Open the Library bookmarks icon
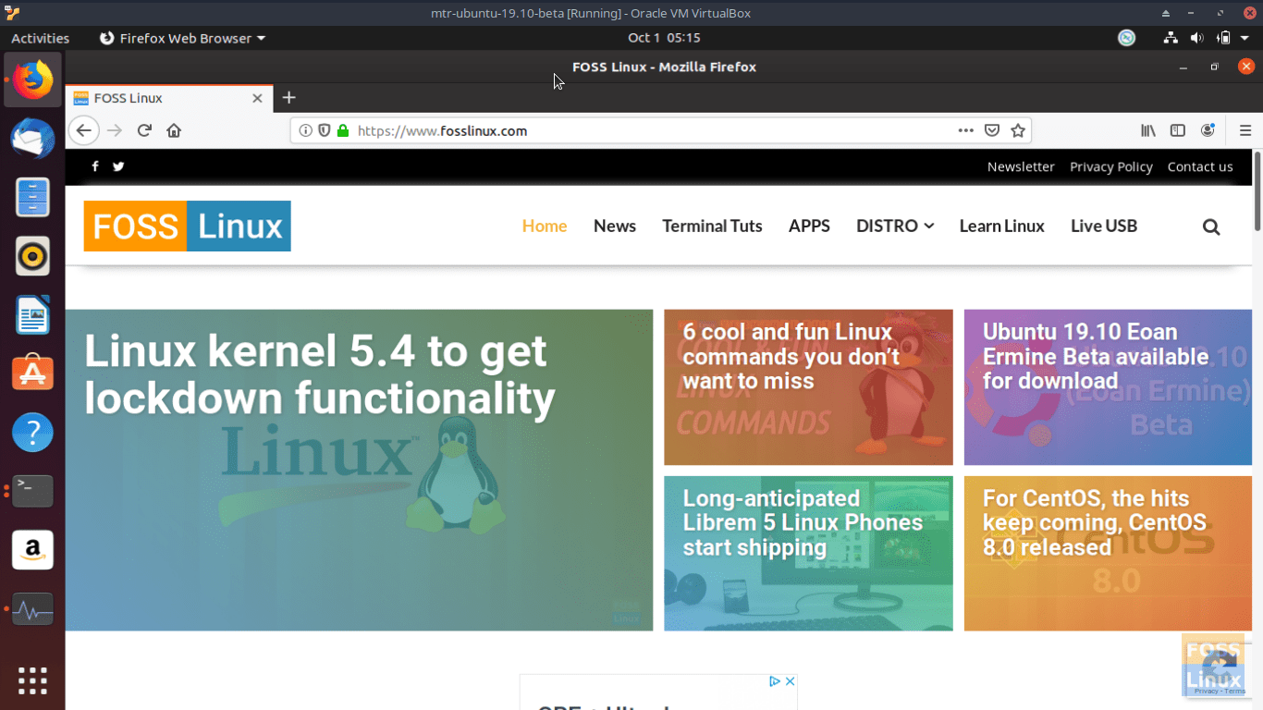1263x710 pixels. [x=1148, y=130]
